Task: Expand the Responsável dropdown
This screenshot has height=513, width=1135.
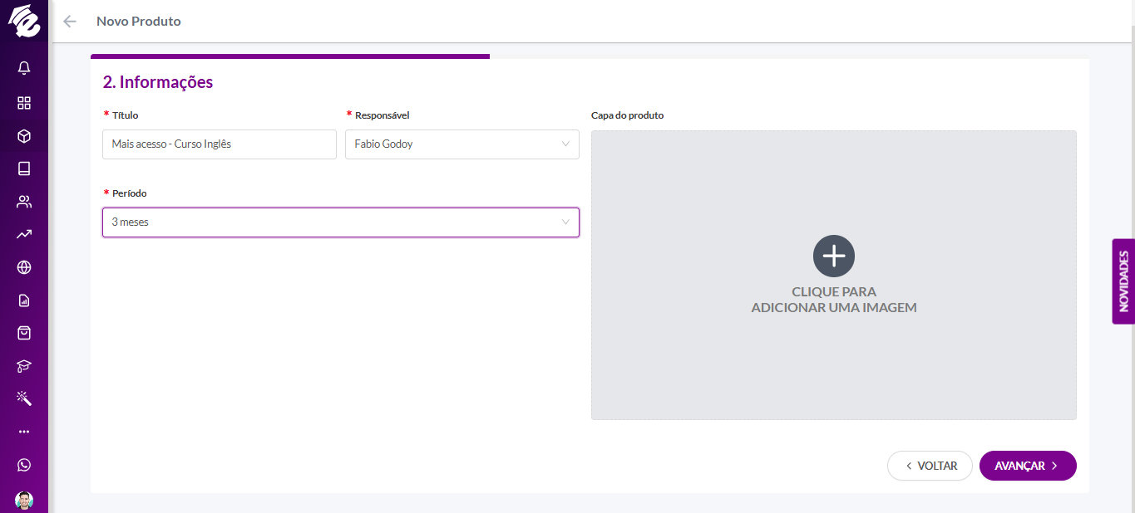Action: point(462,144)
